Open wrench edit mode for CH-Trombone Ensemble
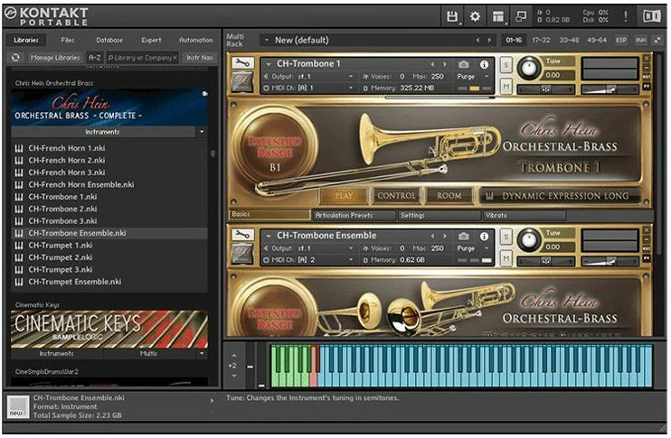The image size is (671, 438). point(242,235)
